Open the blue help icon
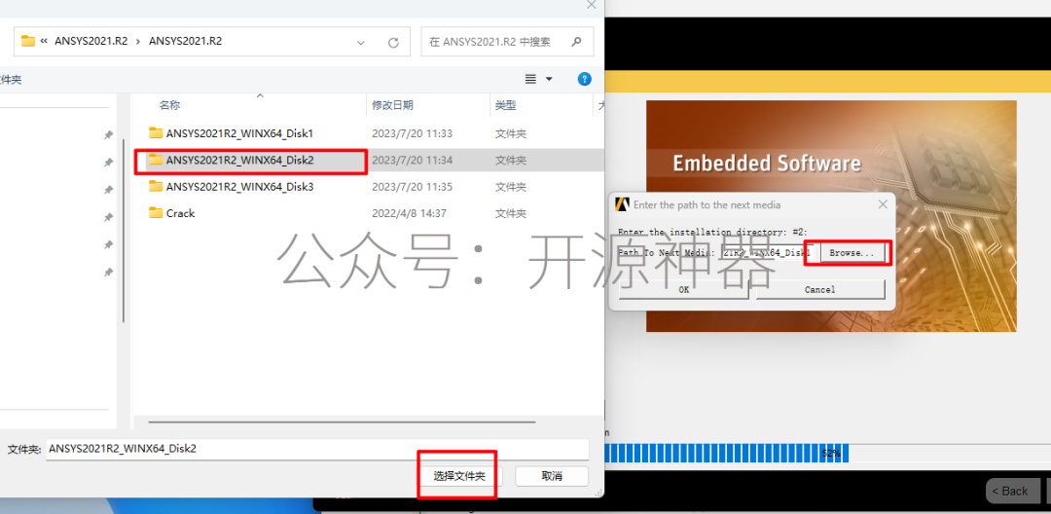 click(x=585, y=79)
